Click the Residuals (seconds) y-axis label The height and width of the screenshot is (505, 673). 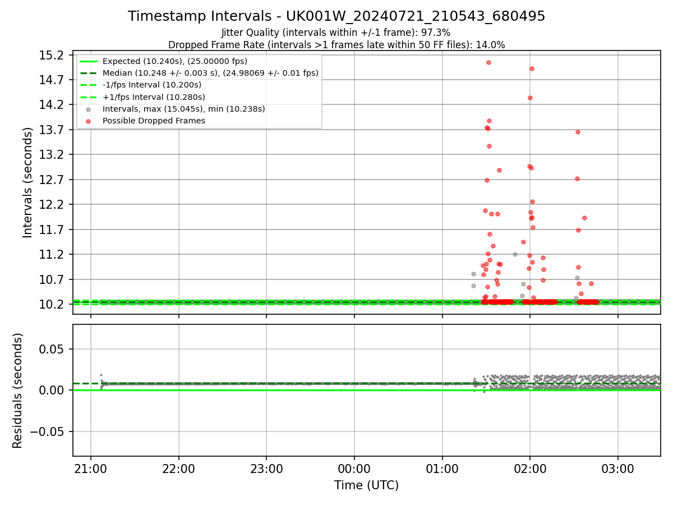pos(18,391)
